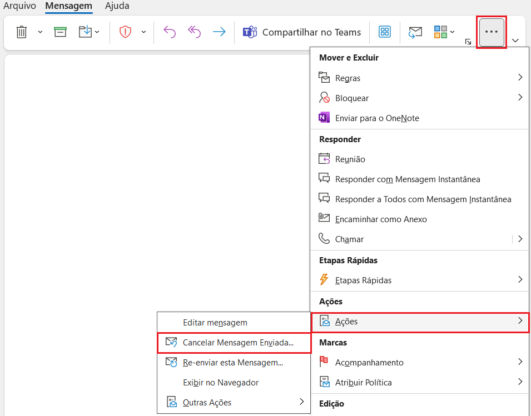This screenshot has width=531, height=416.
Task: Select Encaminhar como Anexo
Action: pos(420,219)
